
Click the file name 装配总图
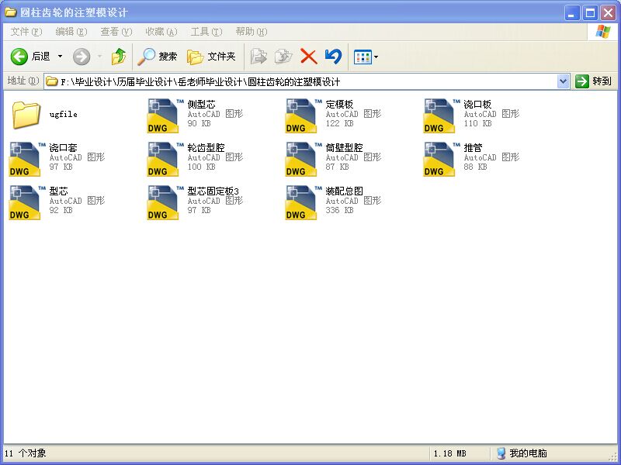pos(344,191)
